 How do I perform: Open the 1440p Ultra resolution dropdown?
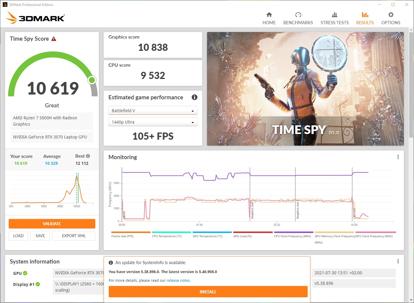point(153,122)
